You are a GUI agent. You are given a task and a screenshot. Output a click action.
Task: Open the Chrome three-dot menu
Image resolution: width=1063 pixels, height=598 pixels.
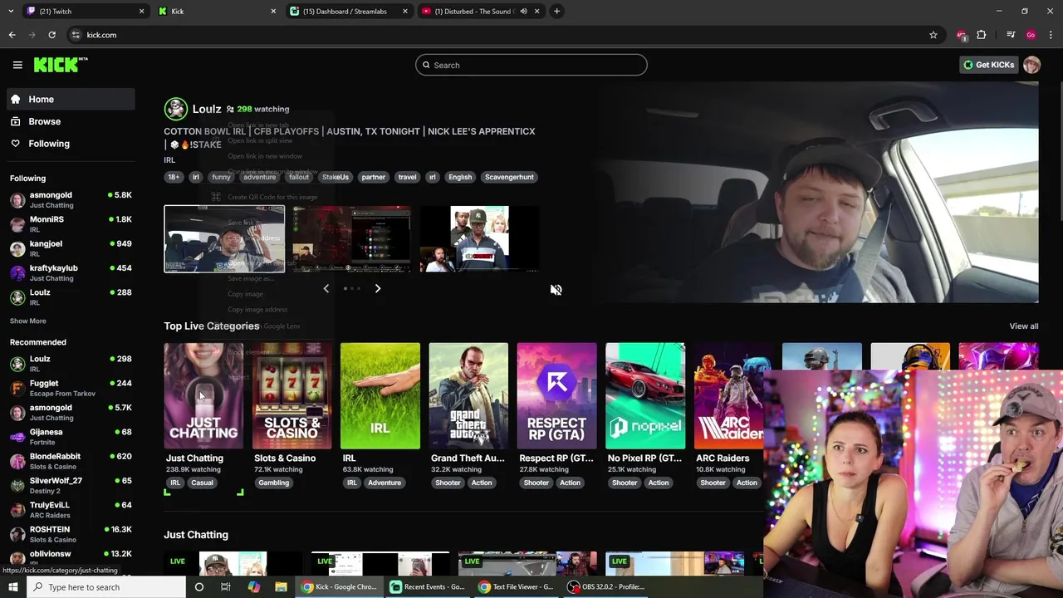1051,35
